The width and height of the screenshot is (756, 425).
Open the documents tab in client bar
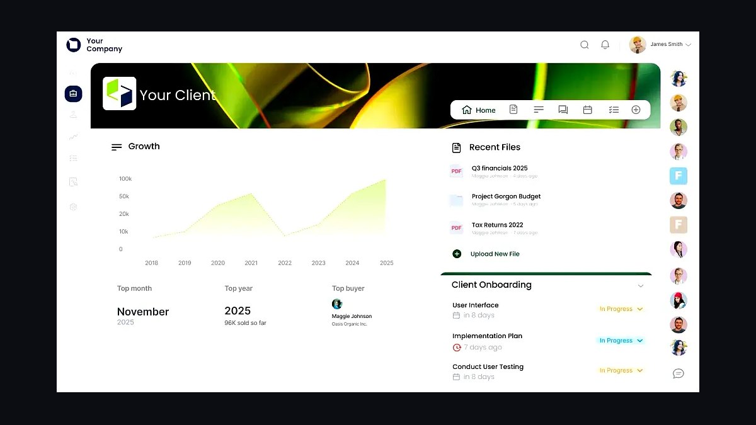513,110
